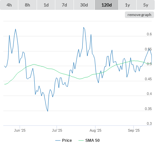Choose the 1d chart range
This screenshot has width=155, height=149.
[x=46, y=5]
